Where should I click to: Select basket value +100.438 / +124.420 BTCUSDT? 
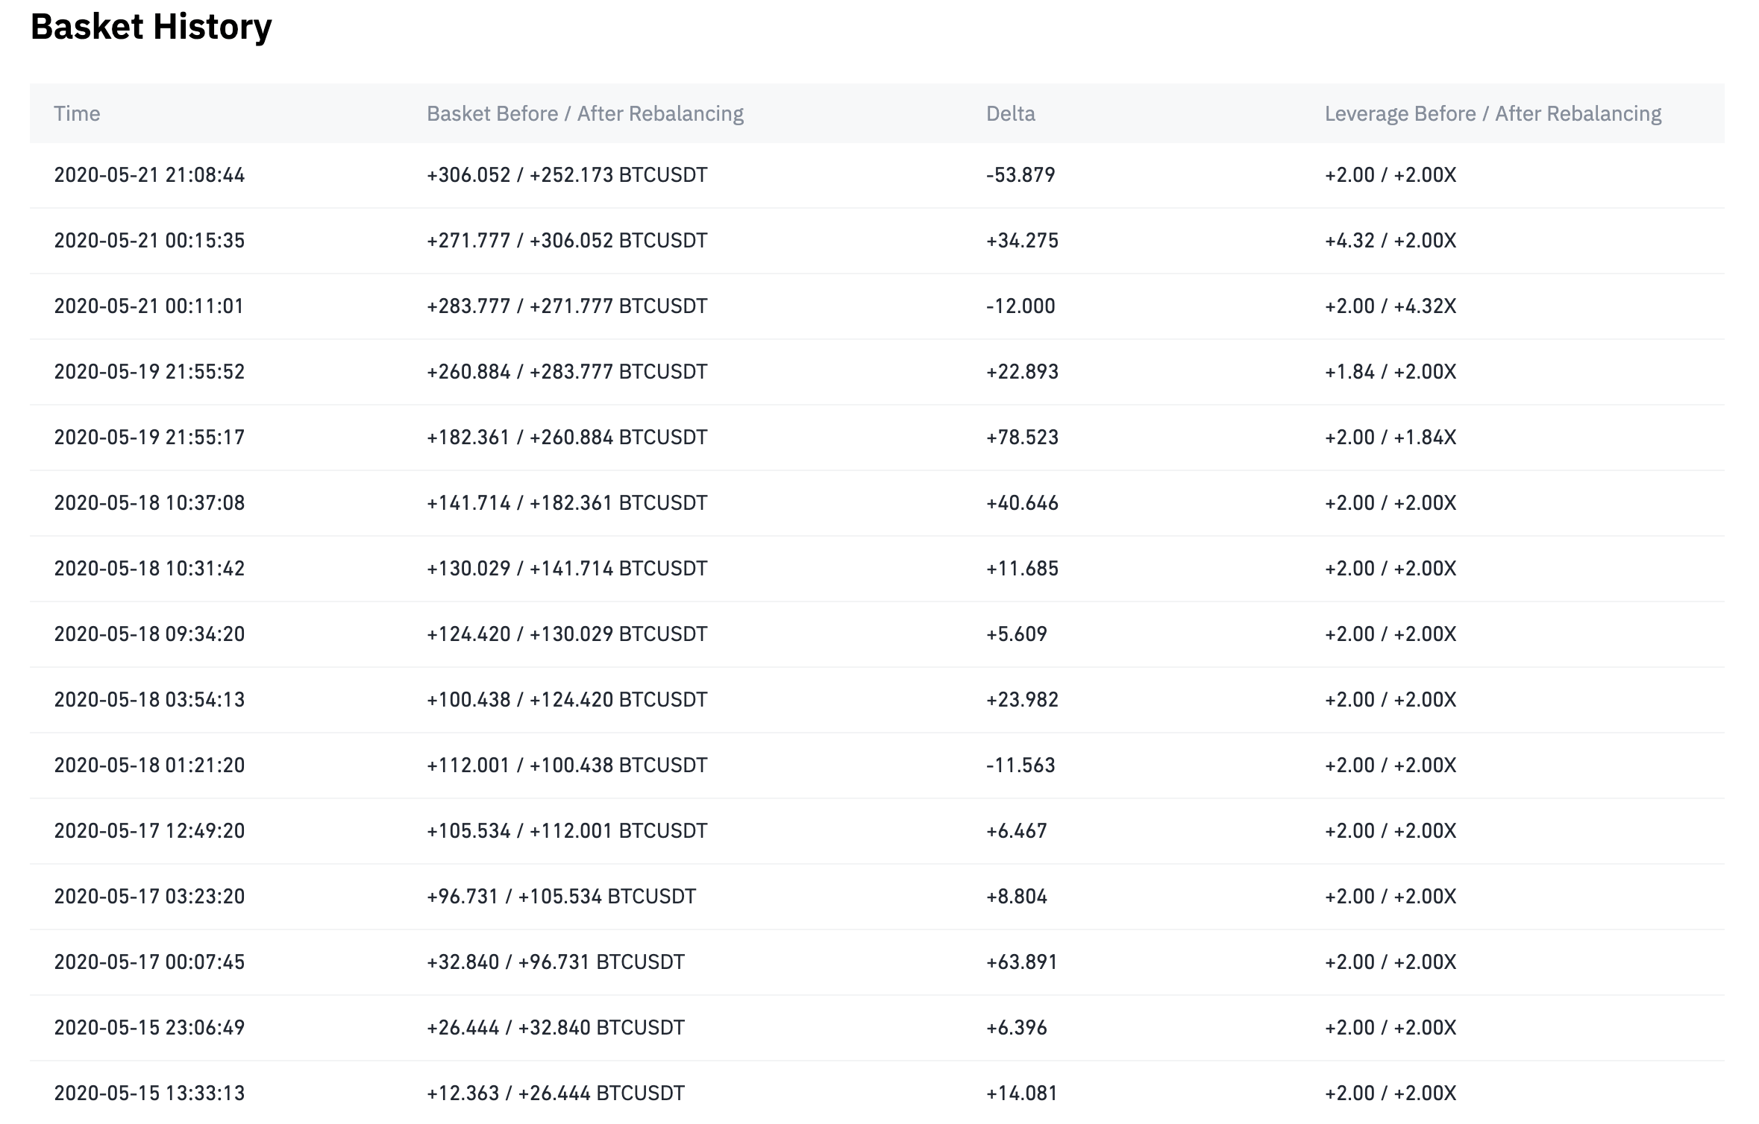click(567, 700)
